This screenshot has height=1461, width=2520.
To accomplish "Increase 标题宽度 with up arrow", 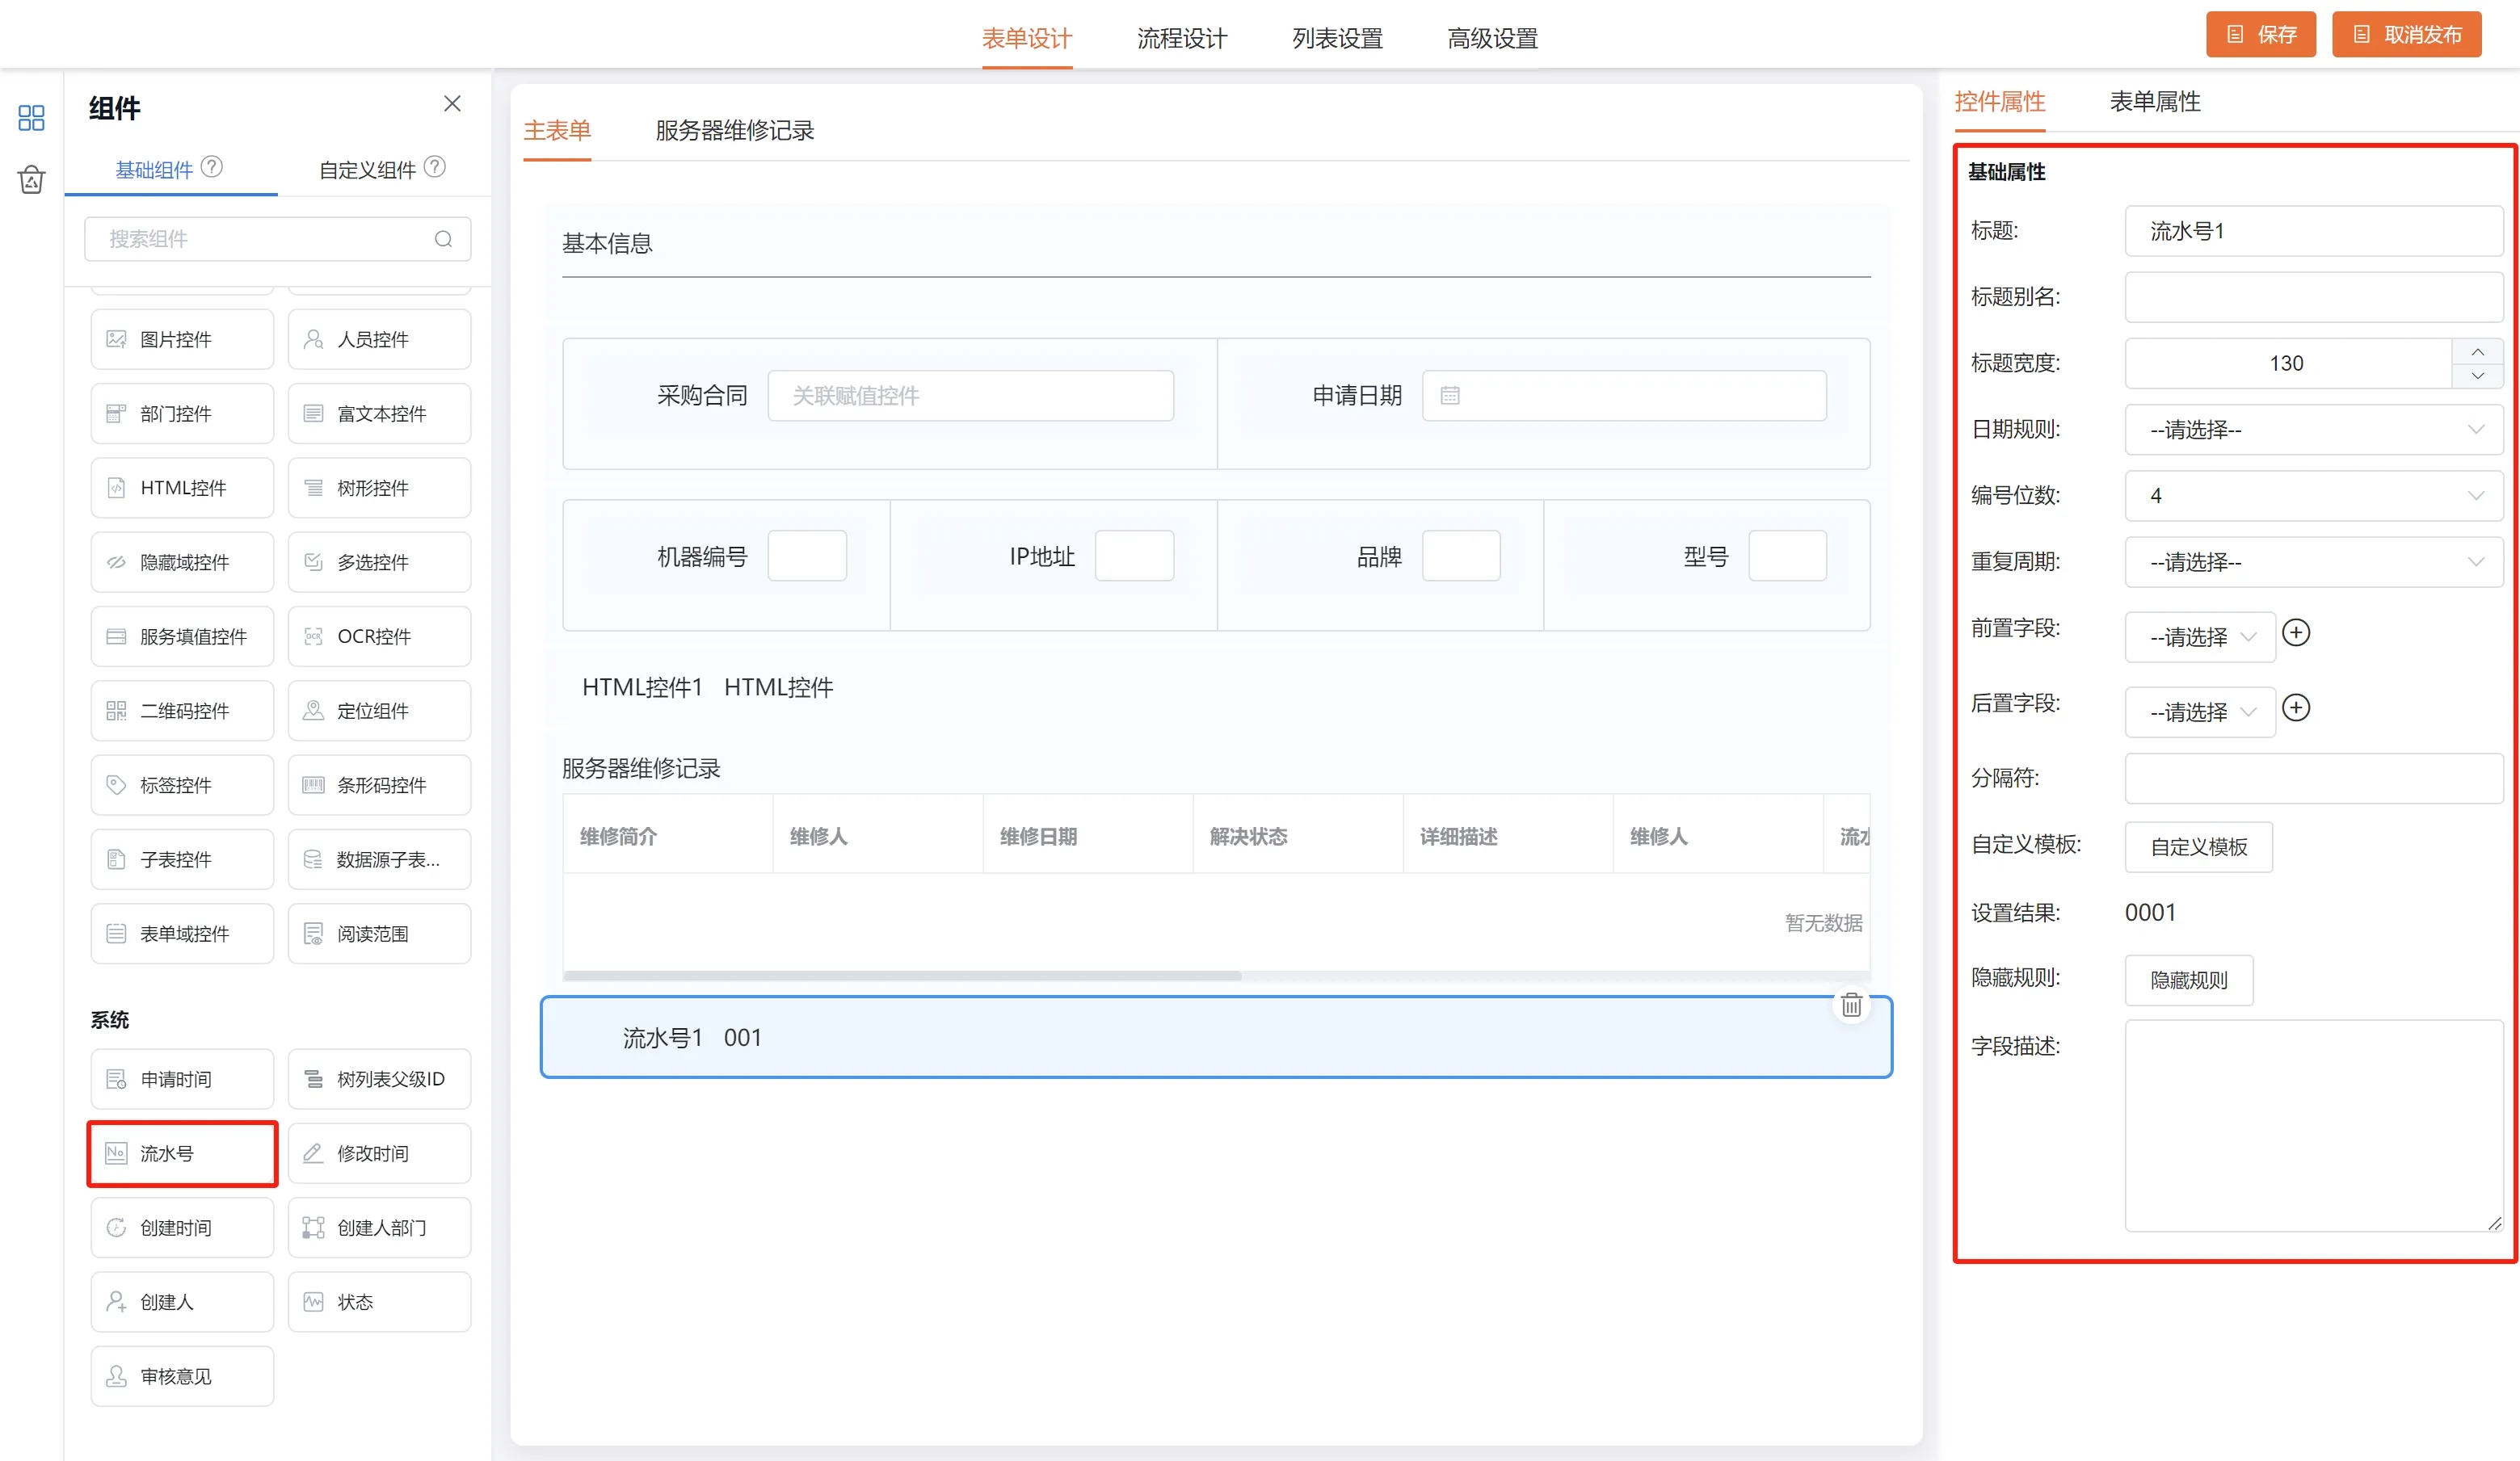I will click(x=2477, y=352).
